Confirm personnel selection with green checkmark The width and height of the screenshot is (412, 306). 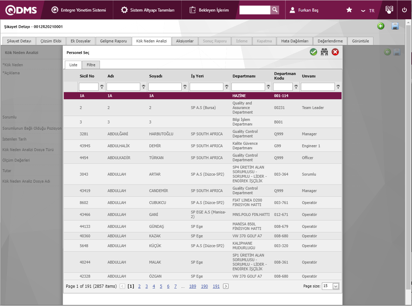[x=313, y=52]
